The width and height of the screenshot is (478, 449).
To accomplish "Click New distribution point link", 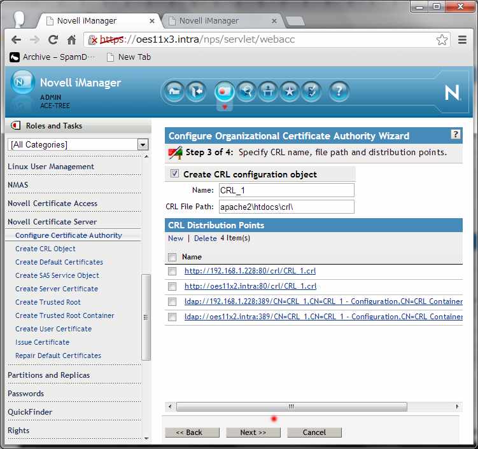I will point(176,238).
